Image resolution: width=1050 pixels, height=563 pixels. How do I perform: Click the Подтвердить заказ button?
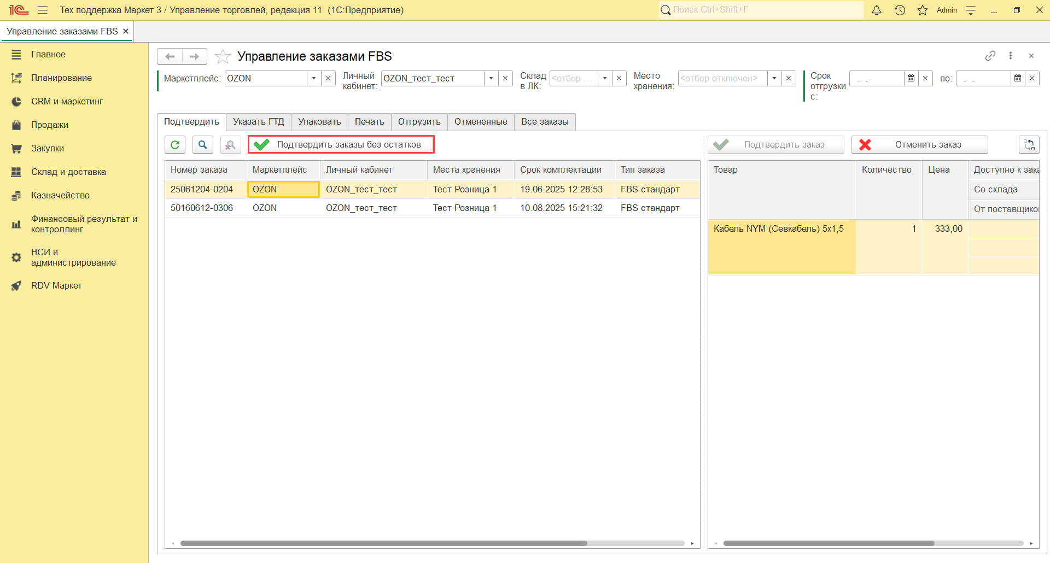[x=776, y=144]
